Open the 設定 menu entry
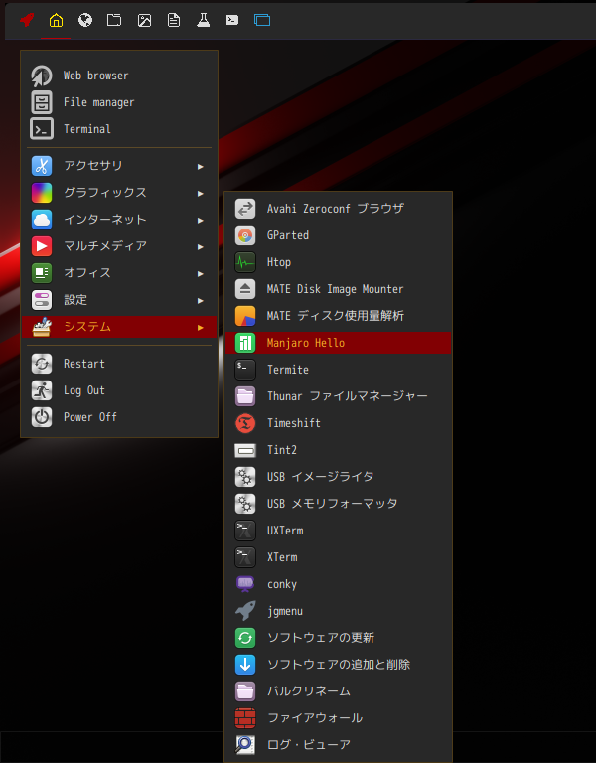596x763 pixels. pyautogui.click(x=119, y=300)
